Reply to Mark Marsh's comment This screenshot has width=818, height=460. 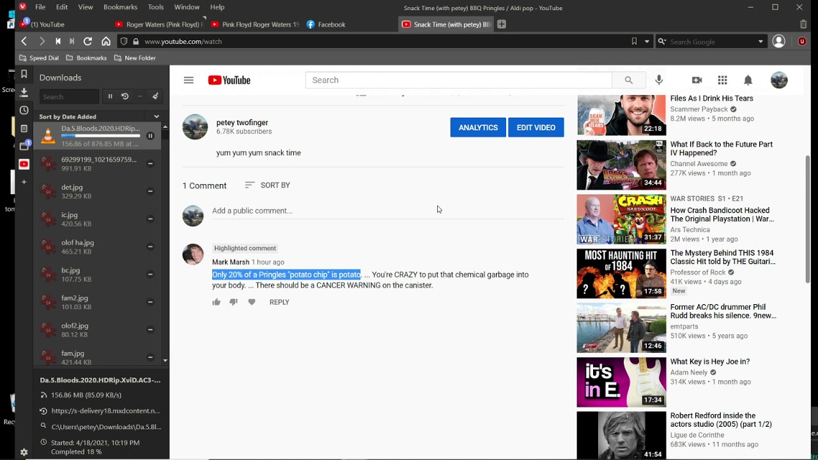pyautogui.click(x=279, y=302)
